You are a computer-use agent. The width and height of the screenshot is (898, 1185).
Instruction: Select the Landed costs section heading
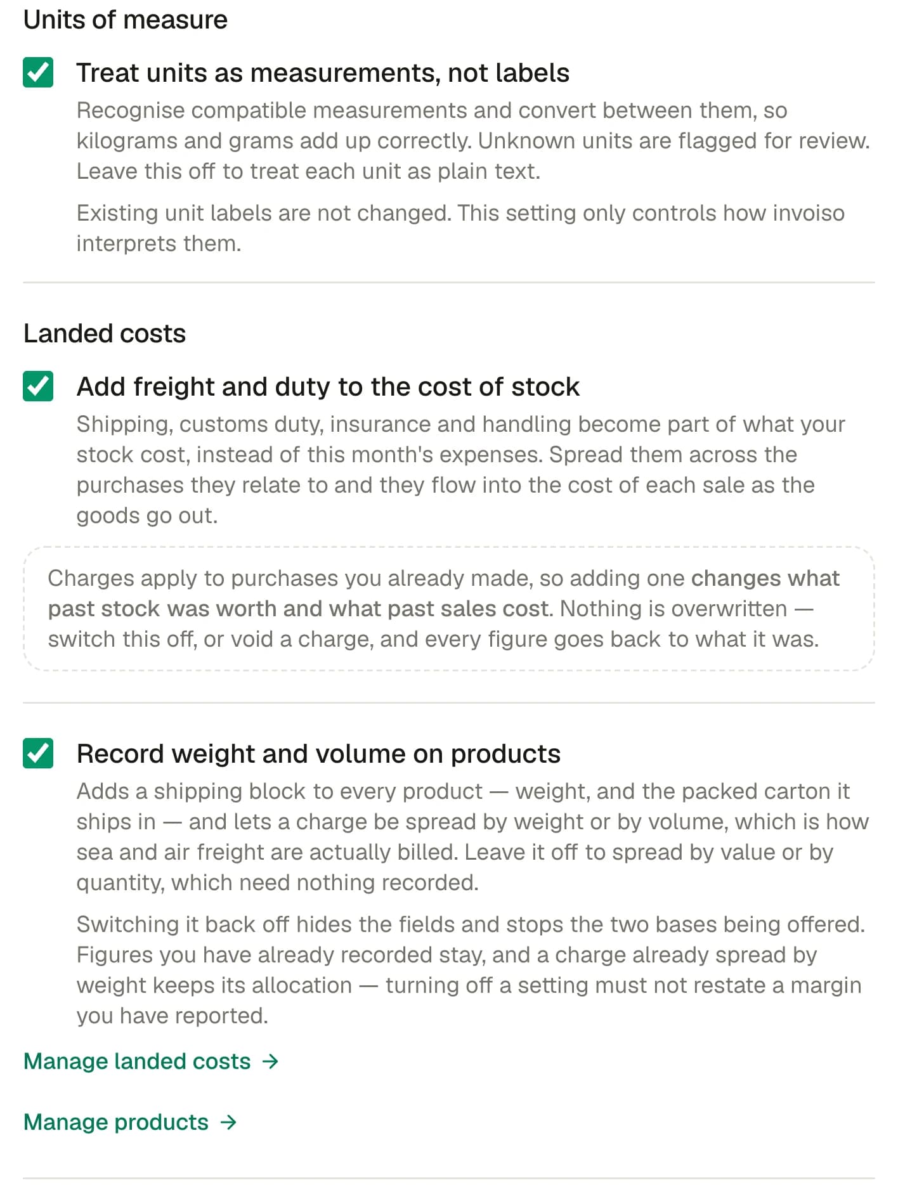[105, 333]
